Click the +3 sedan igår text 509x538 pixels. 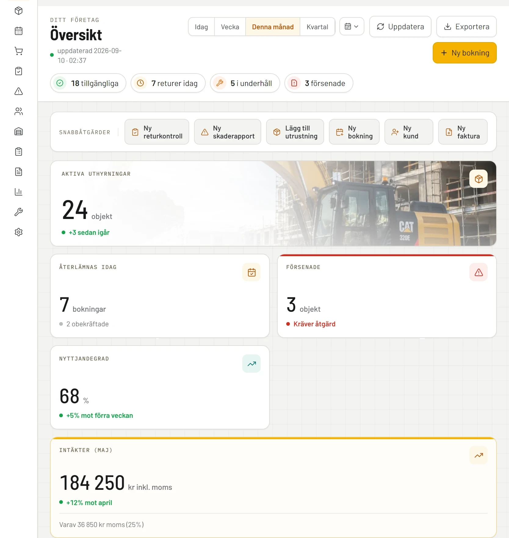(x=89, y=233)
